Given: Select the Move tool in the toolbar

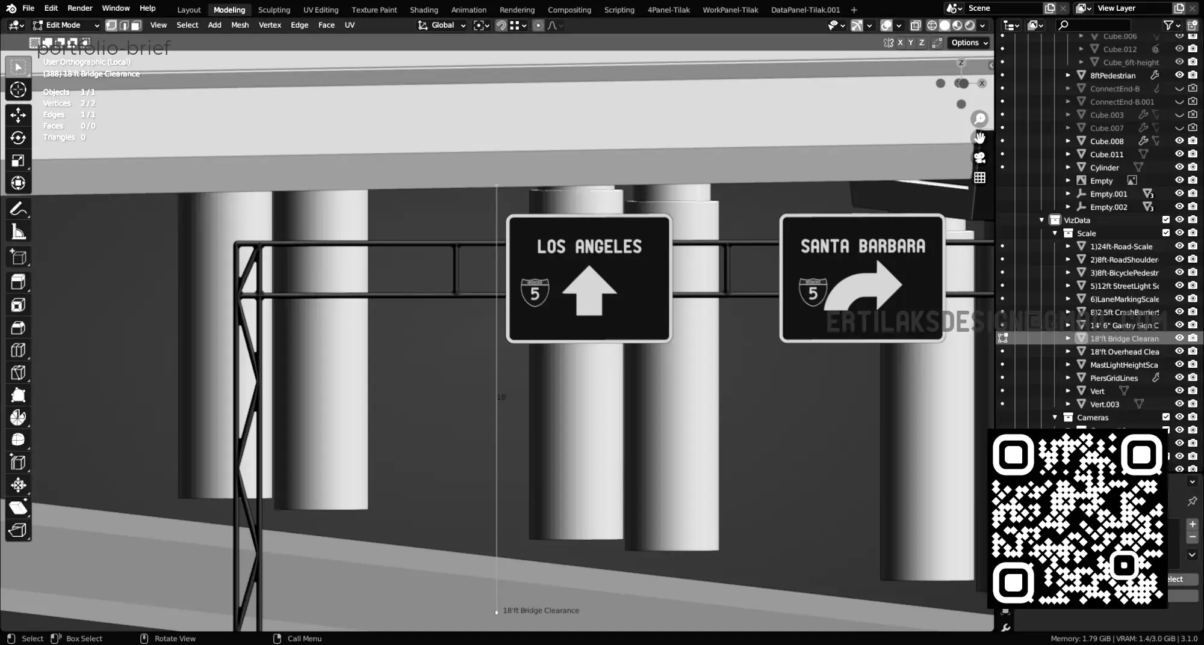Looking at the screenshot, I should tap(18, 115).
